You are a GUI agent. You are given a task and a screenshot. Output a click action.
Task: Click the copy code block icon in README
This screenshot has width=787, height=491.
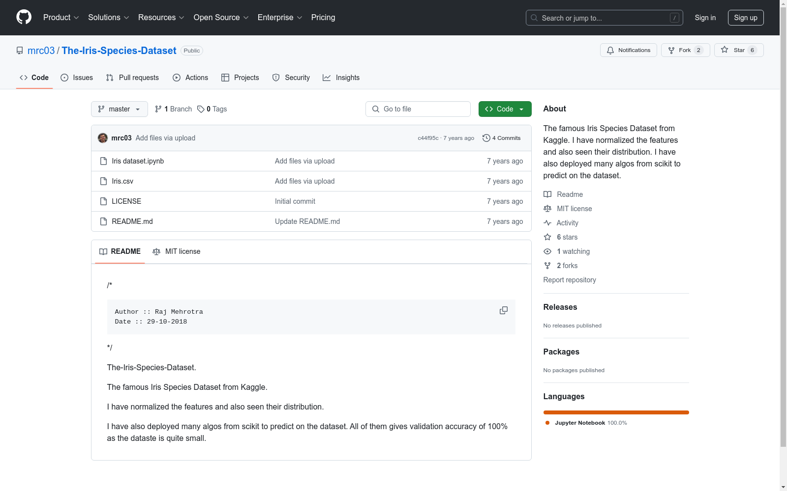504,310
